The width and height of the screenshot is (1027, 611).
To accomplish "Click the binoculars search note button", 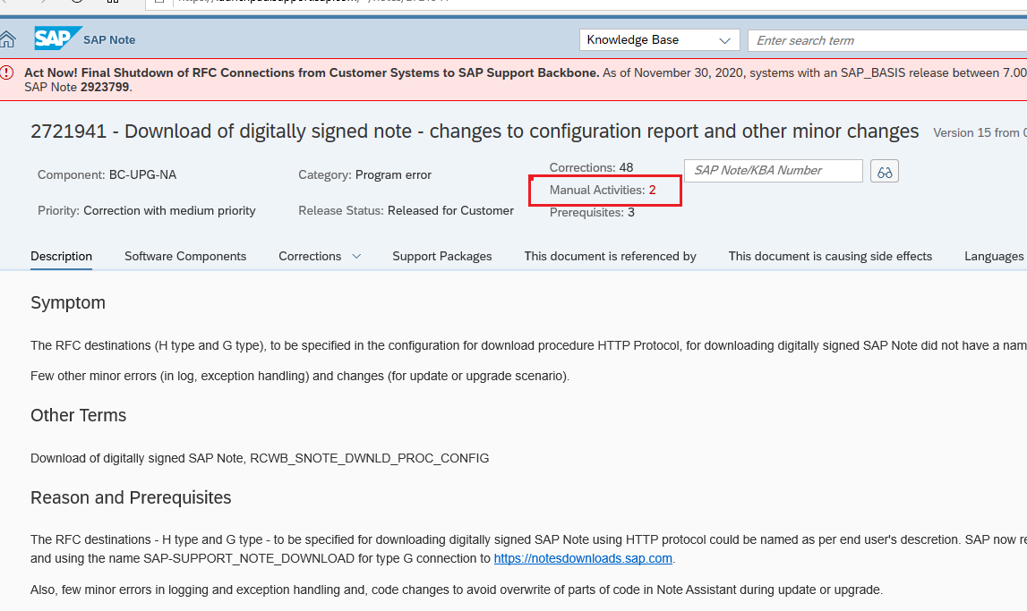I will tap(885, 172).
